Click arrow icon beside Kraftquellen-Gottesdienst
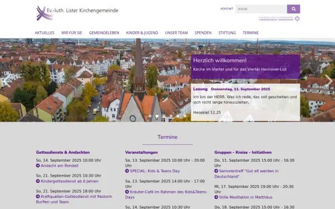The image size is (335, 209). coord(38,196)
